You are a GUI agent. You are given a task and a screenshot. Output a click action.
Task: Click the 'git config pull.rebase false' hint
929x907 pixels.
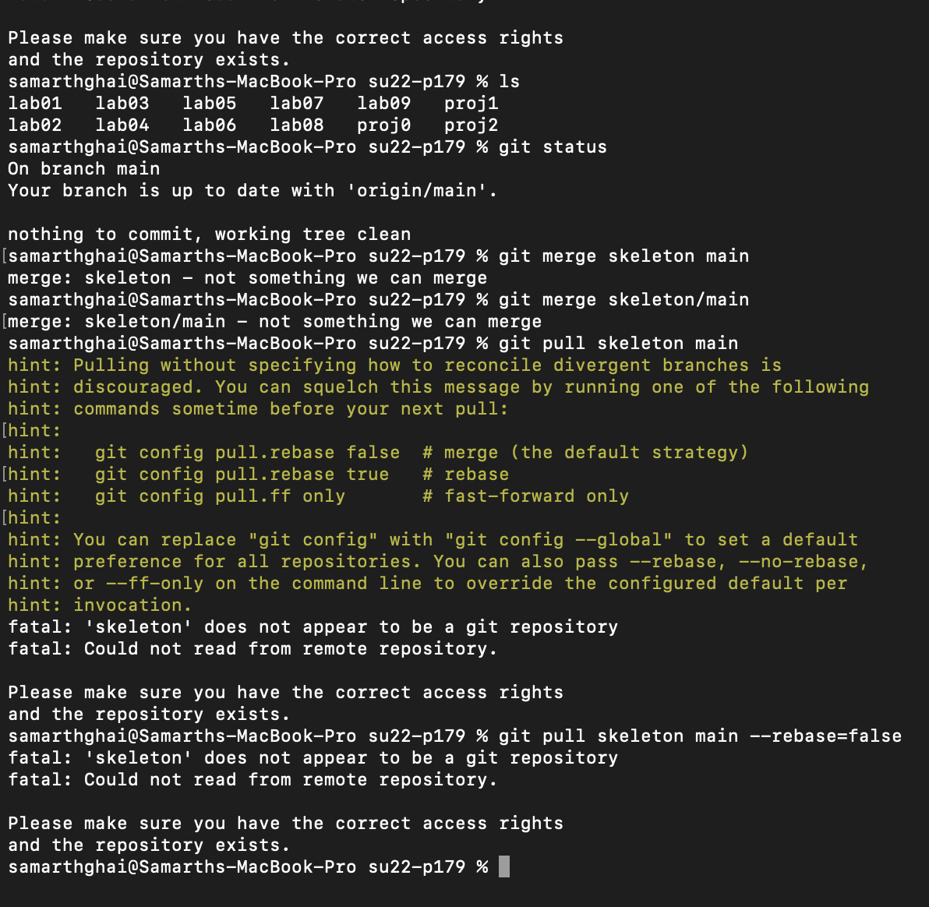click(247, 452)
